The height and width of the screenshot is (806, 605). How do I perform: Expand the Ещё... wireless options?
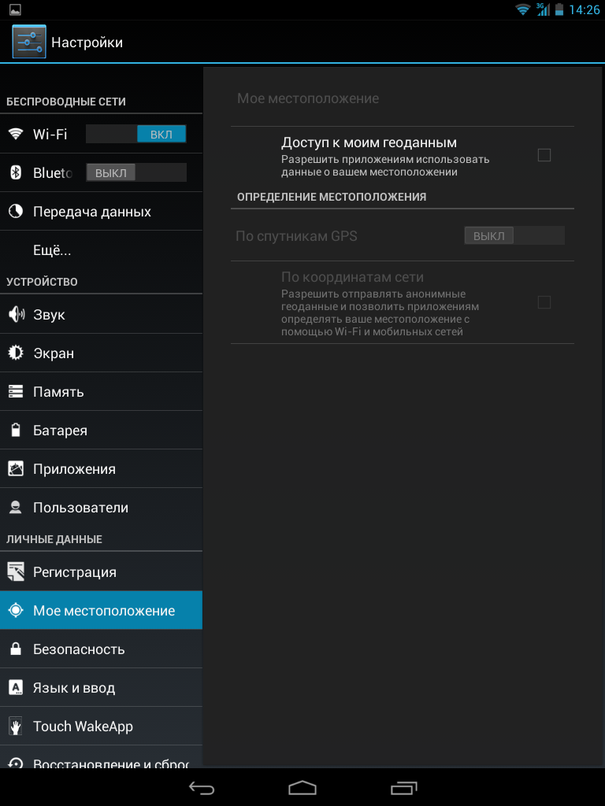[x=102, y=250]
